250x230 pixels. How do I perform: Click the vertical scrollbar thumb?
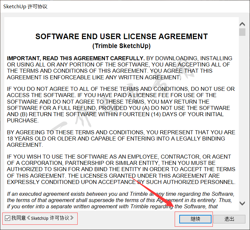[242, 32]
